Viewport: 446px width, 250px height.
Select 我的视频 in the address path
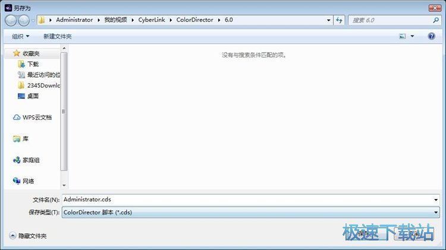point(115,20)
